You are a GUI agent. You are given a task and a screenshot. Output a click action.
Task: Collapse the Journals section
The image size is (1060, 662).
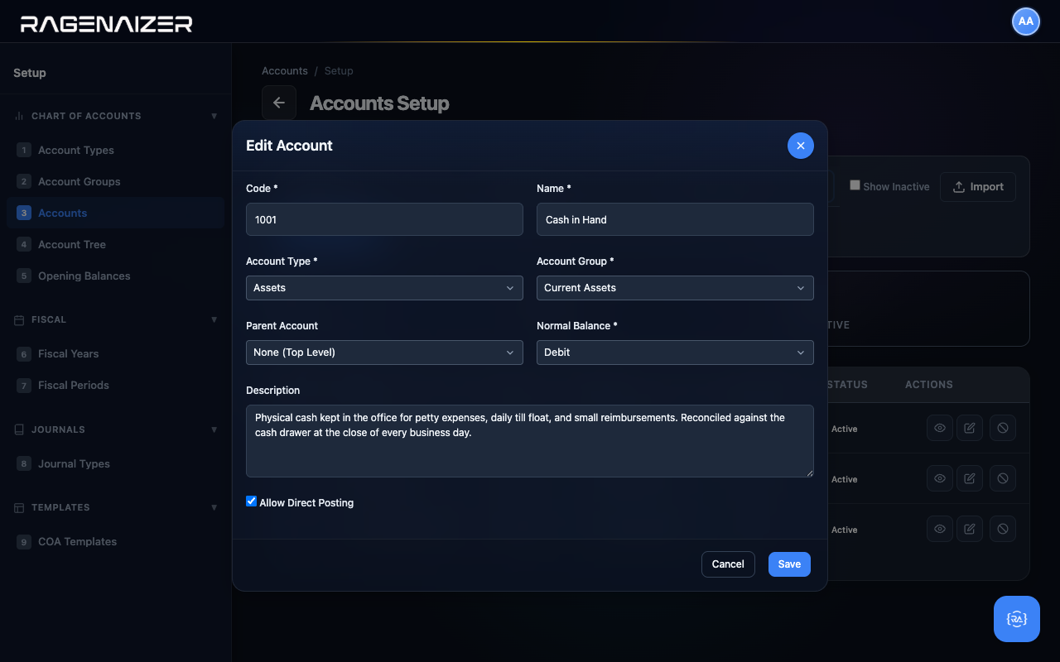(x=214, y=429)
